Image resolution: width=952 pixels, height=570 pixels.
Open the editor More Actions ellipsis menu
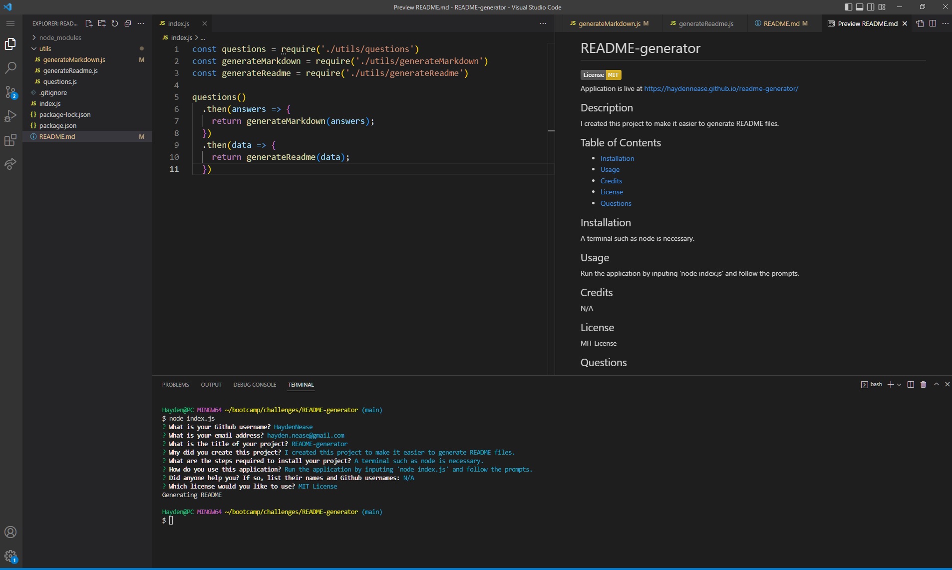coord(543,23)
